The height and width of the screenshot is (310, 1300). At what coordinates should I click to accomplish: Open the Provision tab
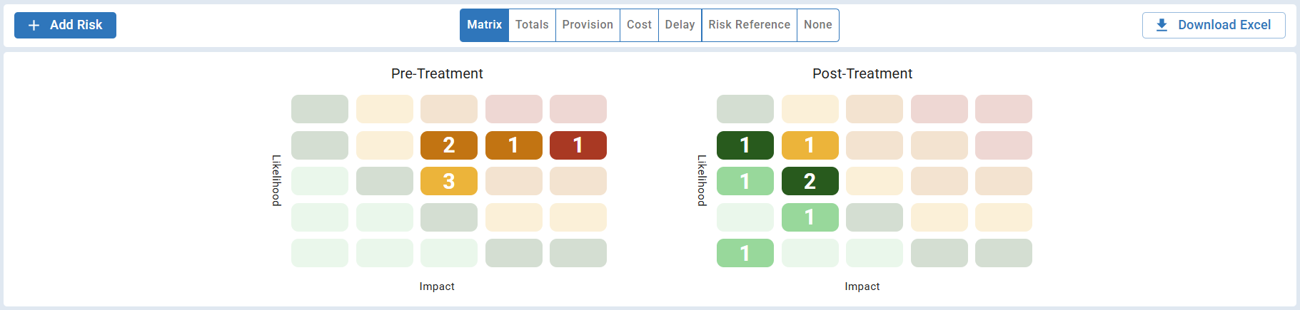click(x=587, y=25)
